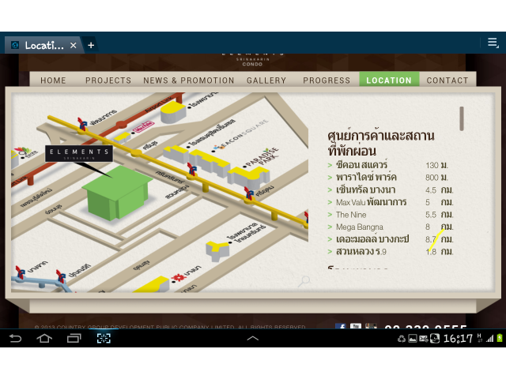The height and width of the screenshot is (379, 506).
Task: Click the red sun icon near บางนา
Action: (x=177, y=277)
